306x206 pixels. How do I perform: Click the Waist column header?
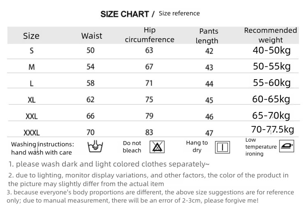92,36
